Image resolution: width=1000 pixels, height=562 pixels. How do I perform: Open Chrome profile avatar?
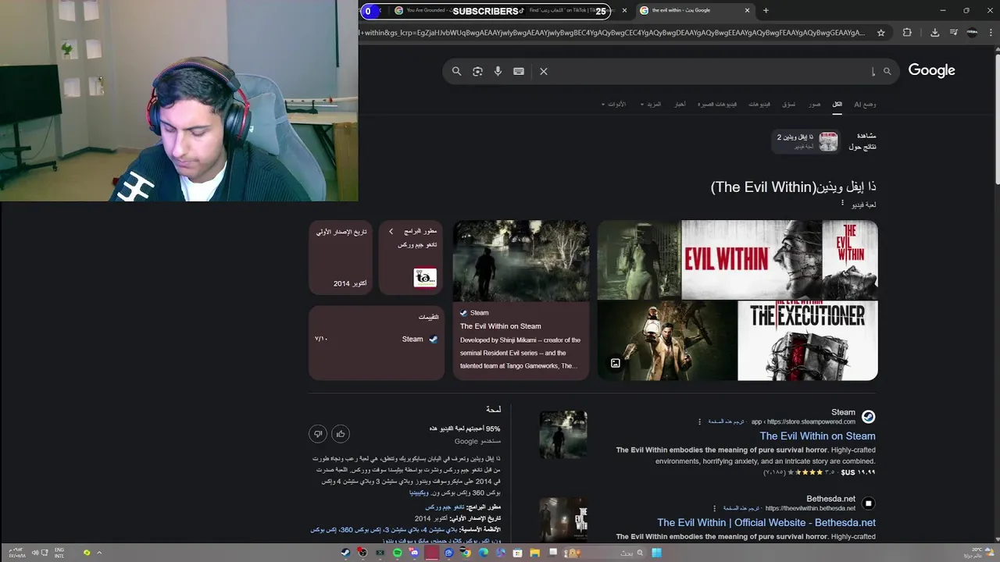click(972, 33)
